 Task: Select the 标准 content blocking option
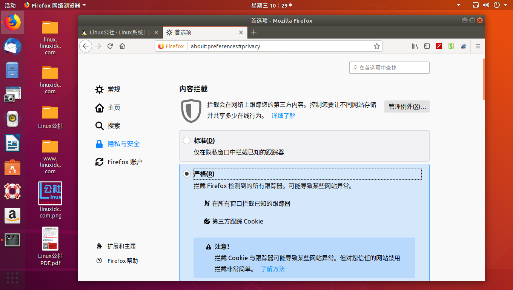click(187, 140)
